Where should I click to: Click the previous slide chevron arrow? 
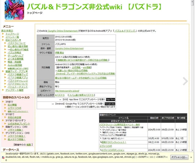click(x=10, y=81)
